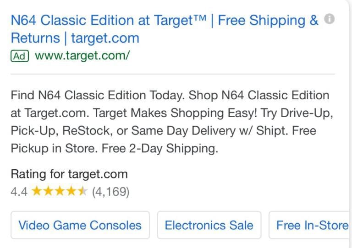Select the Electronics Sale sitelink
Screen dimensions: 352x248
[x=209, y=225]
